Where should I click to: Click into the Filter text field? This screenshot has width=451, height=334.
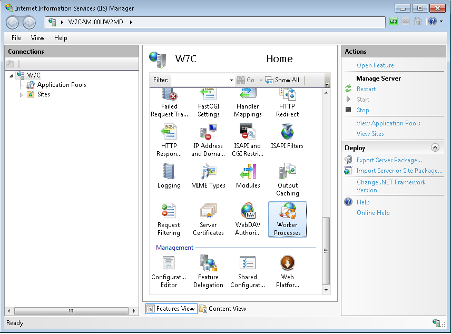click(200, 80)
